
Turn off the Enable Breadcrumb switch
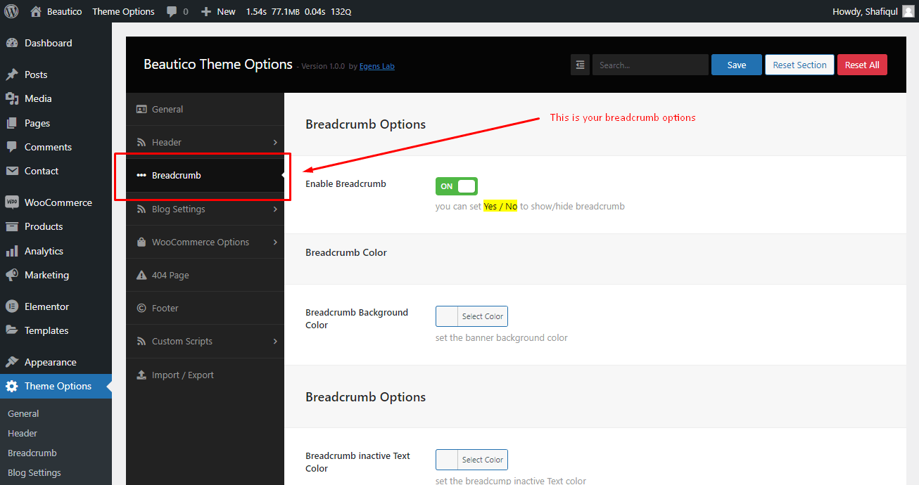pyautogui.click(x=457, y=186)
